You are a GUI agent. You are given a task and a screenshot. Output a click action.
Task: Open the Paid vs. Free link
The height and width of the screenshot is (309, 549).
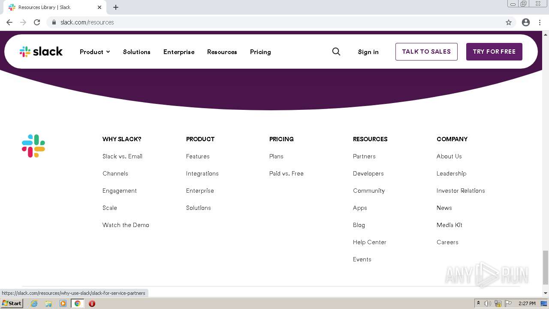pyautogui.click(x=287, y=173)
